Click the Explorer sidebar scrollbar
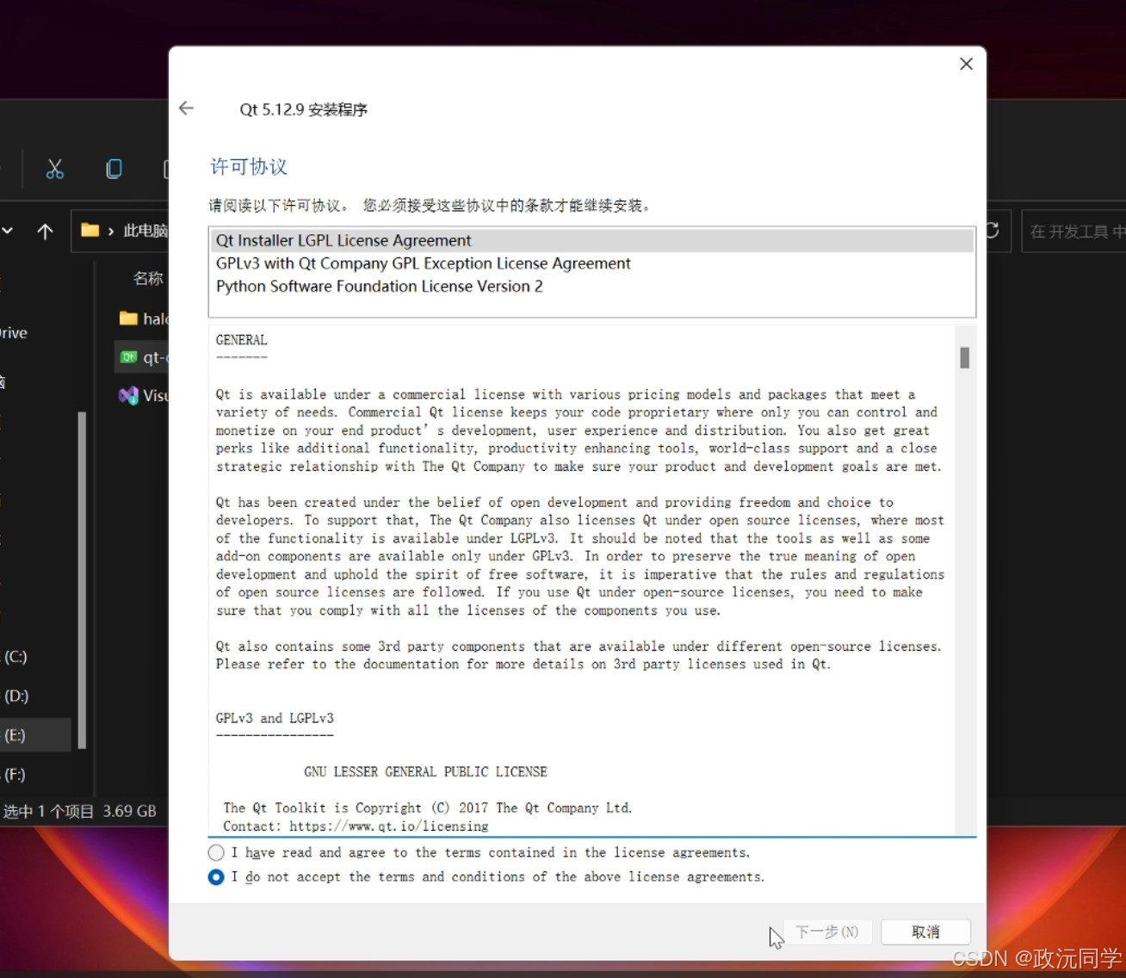This screenshot has width=1126, height=978. pos(83,580)
